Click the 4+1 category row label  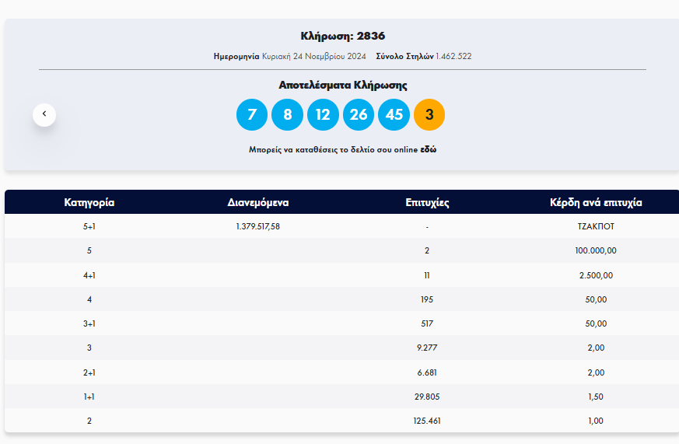[x=89, y=275]
